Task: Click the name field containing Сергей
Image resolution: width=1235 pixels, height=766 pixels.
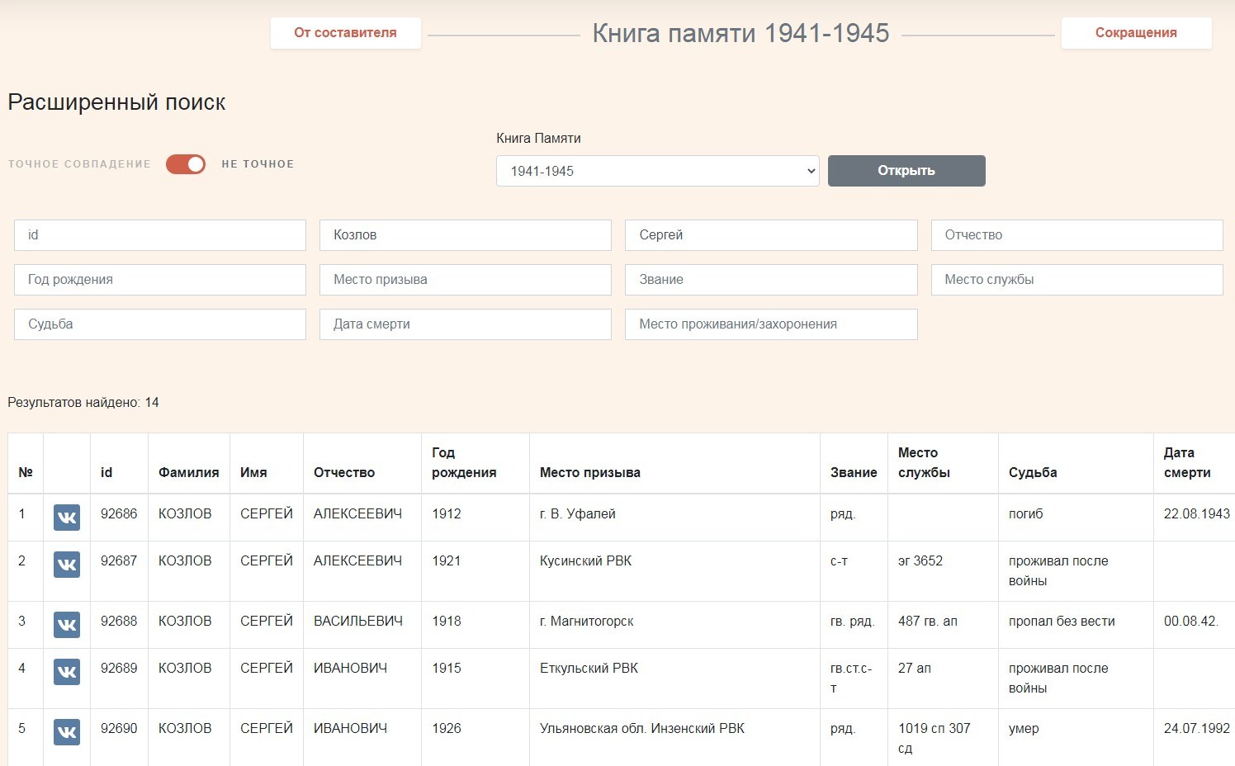Action: pyautogui.click(x=771, y=235)
